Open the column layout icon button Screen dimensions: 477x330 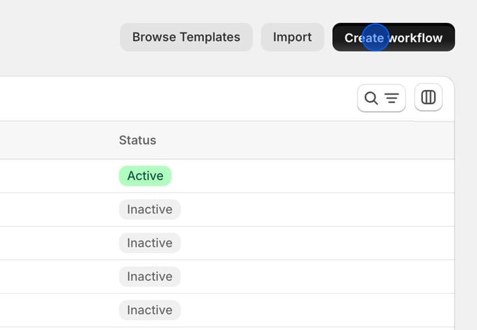click(428, 98)
